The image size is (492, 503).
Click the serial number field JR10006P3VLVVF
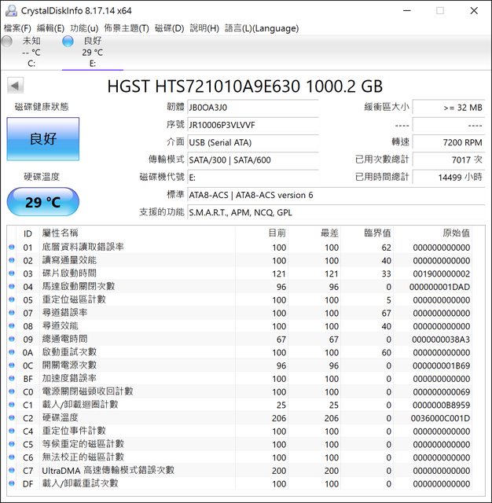[x=252, y=124]
